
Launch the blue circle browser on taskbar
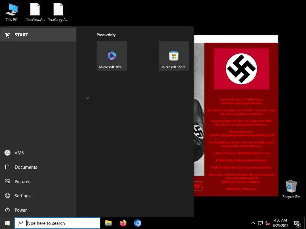[137, 223]
